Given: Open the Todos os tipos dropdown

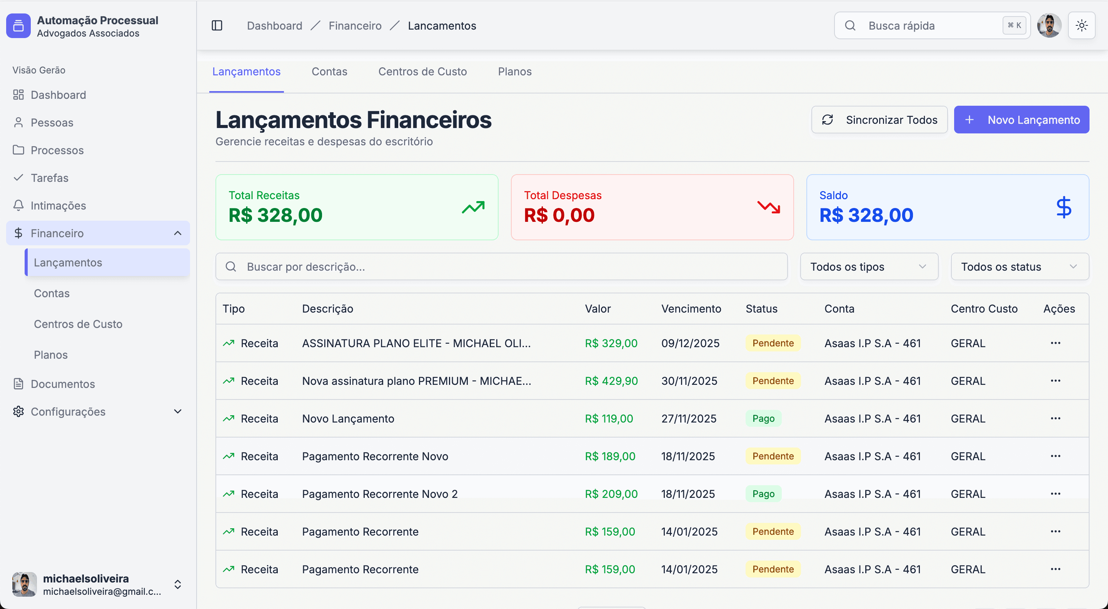Looking at the screenshot, I should 868,266.
